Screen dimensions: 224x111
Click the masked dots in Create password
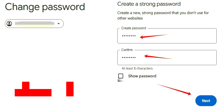coord(129,36)
